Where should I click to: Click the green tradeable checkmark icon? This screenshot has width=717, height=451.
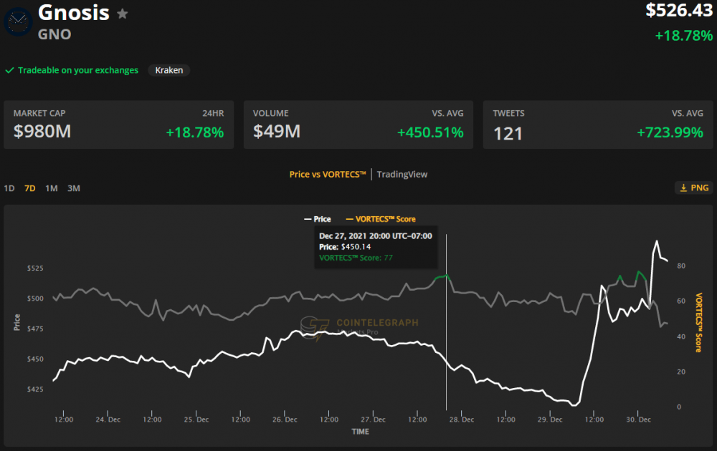coord(9,70)
